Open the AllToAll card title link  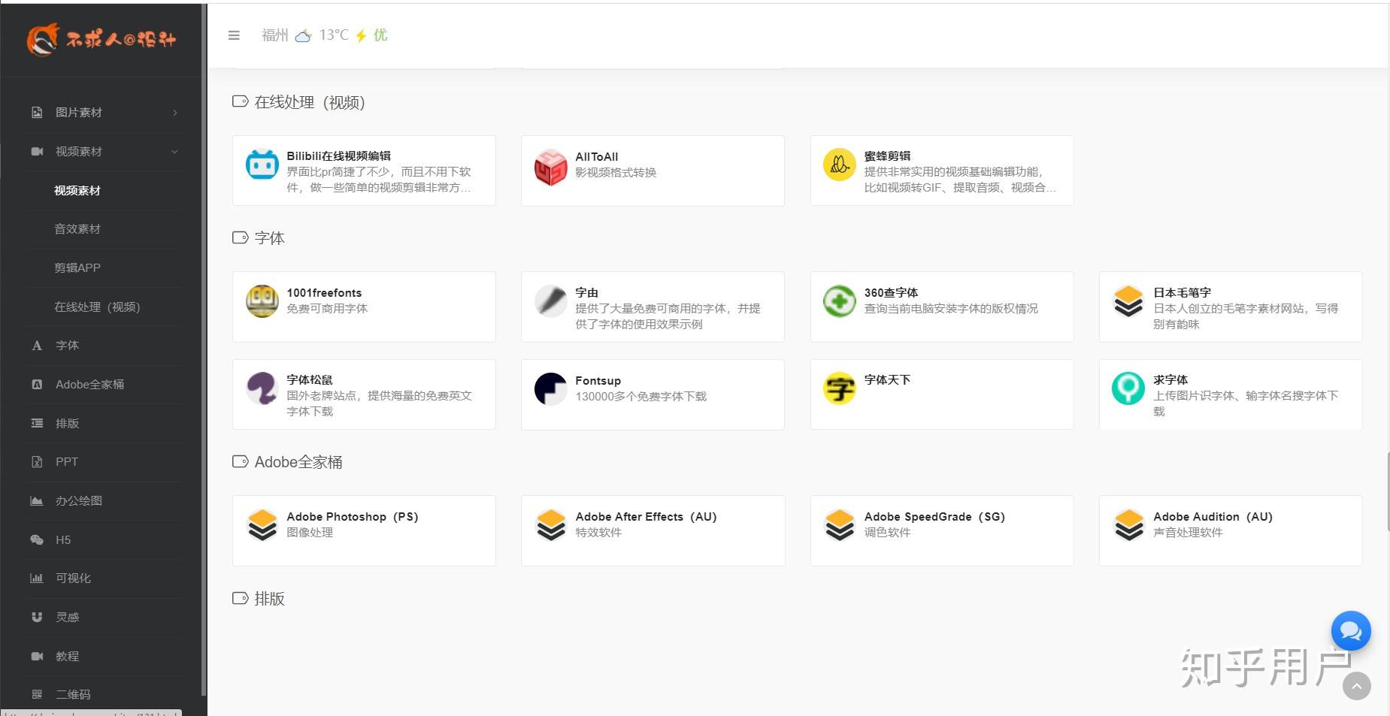(x=597, y=157)
